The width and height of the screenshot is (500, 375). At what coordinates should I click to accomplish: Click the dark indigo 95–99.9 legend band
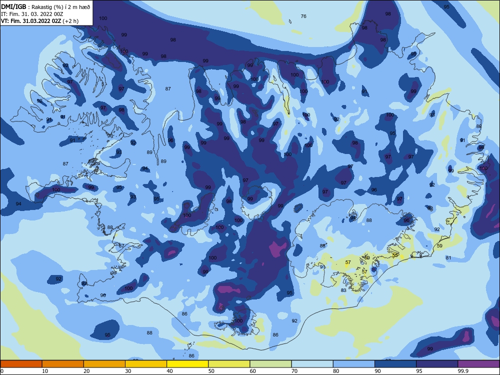click(437, 364)
